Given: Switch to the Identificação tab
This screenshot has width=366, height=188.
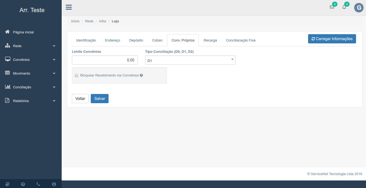Looking at the screenshot, I should click(x=86, y=40).
